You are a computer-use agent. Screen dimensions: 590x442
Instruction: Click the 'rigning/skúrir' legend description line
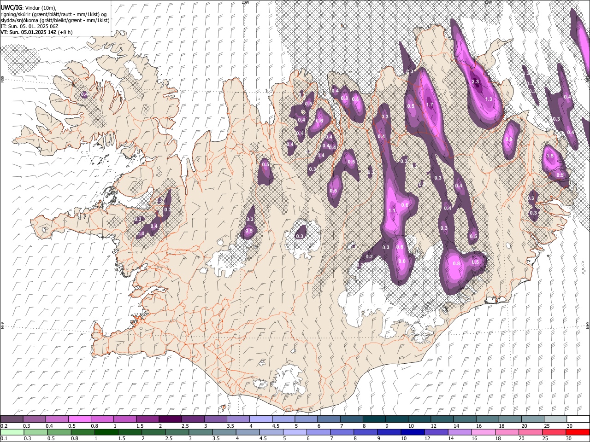point(53,14)
